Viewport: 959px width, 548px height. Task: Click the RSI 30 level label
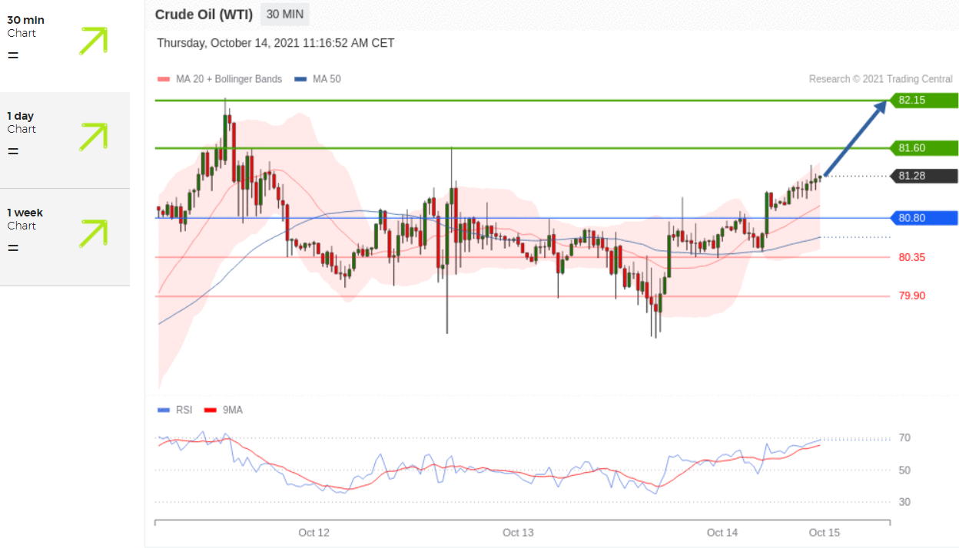(x=904, y=502)
